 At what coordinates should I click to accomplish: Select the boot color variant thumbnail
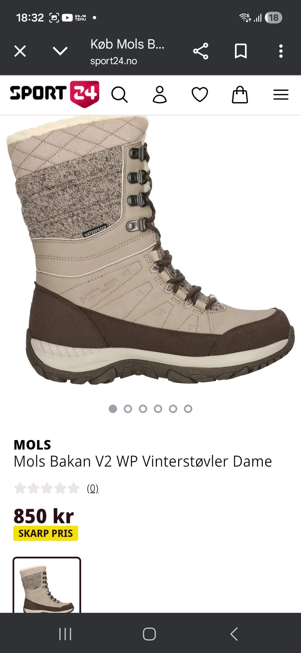pos(47,585)
